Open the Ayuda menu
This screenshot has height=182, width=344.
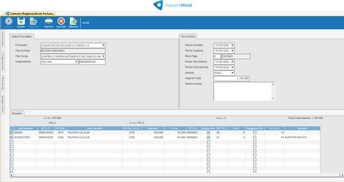[x=86, y=22]
